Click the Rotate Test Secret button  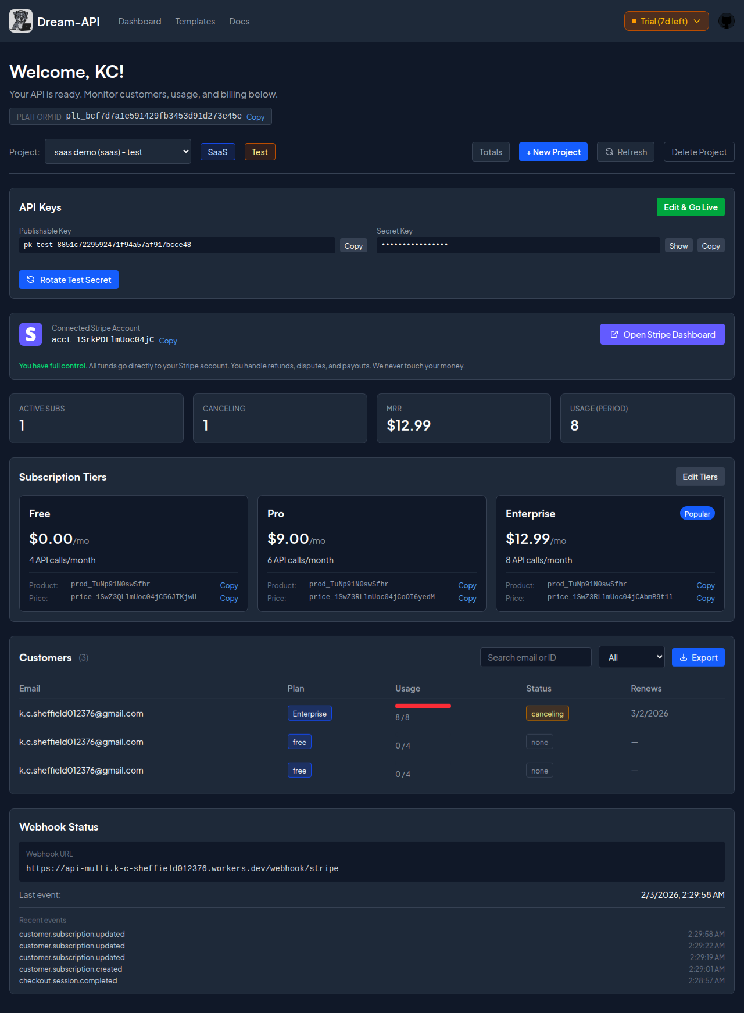69,280
